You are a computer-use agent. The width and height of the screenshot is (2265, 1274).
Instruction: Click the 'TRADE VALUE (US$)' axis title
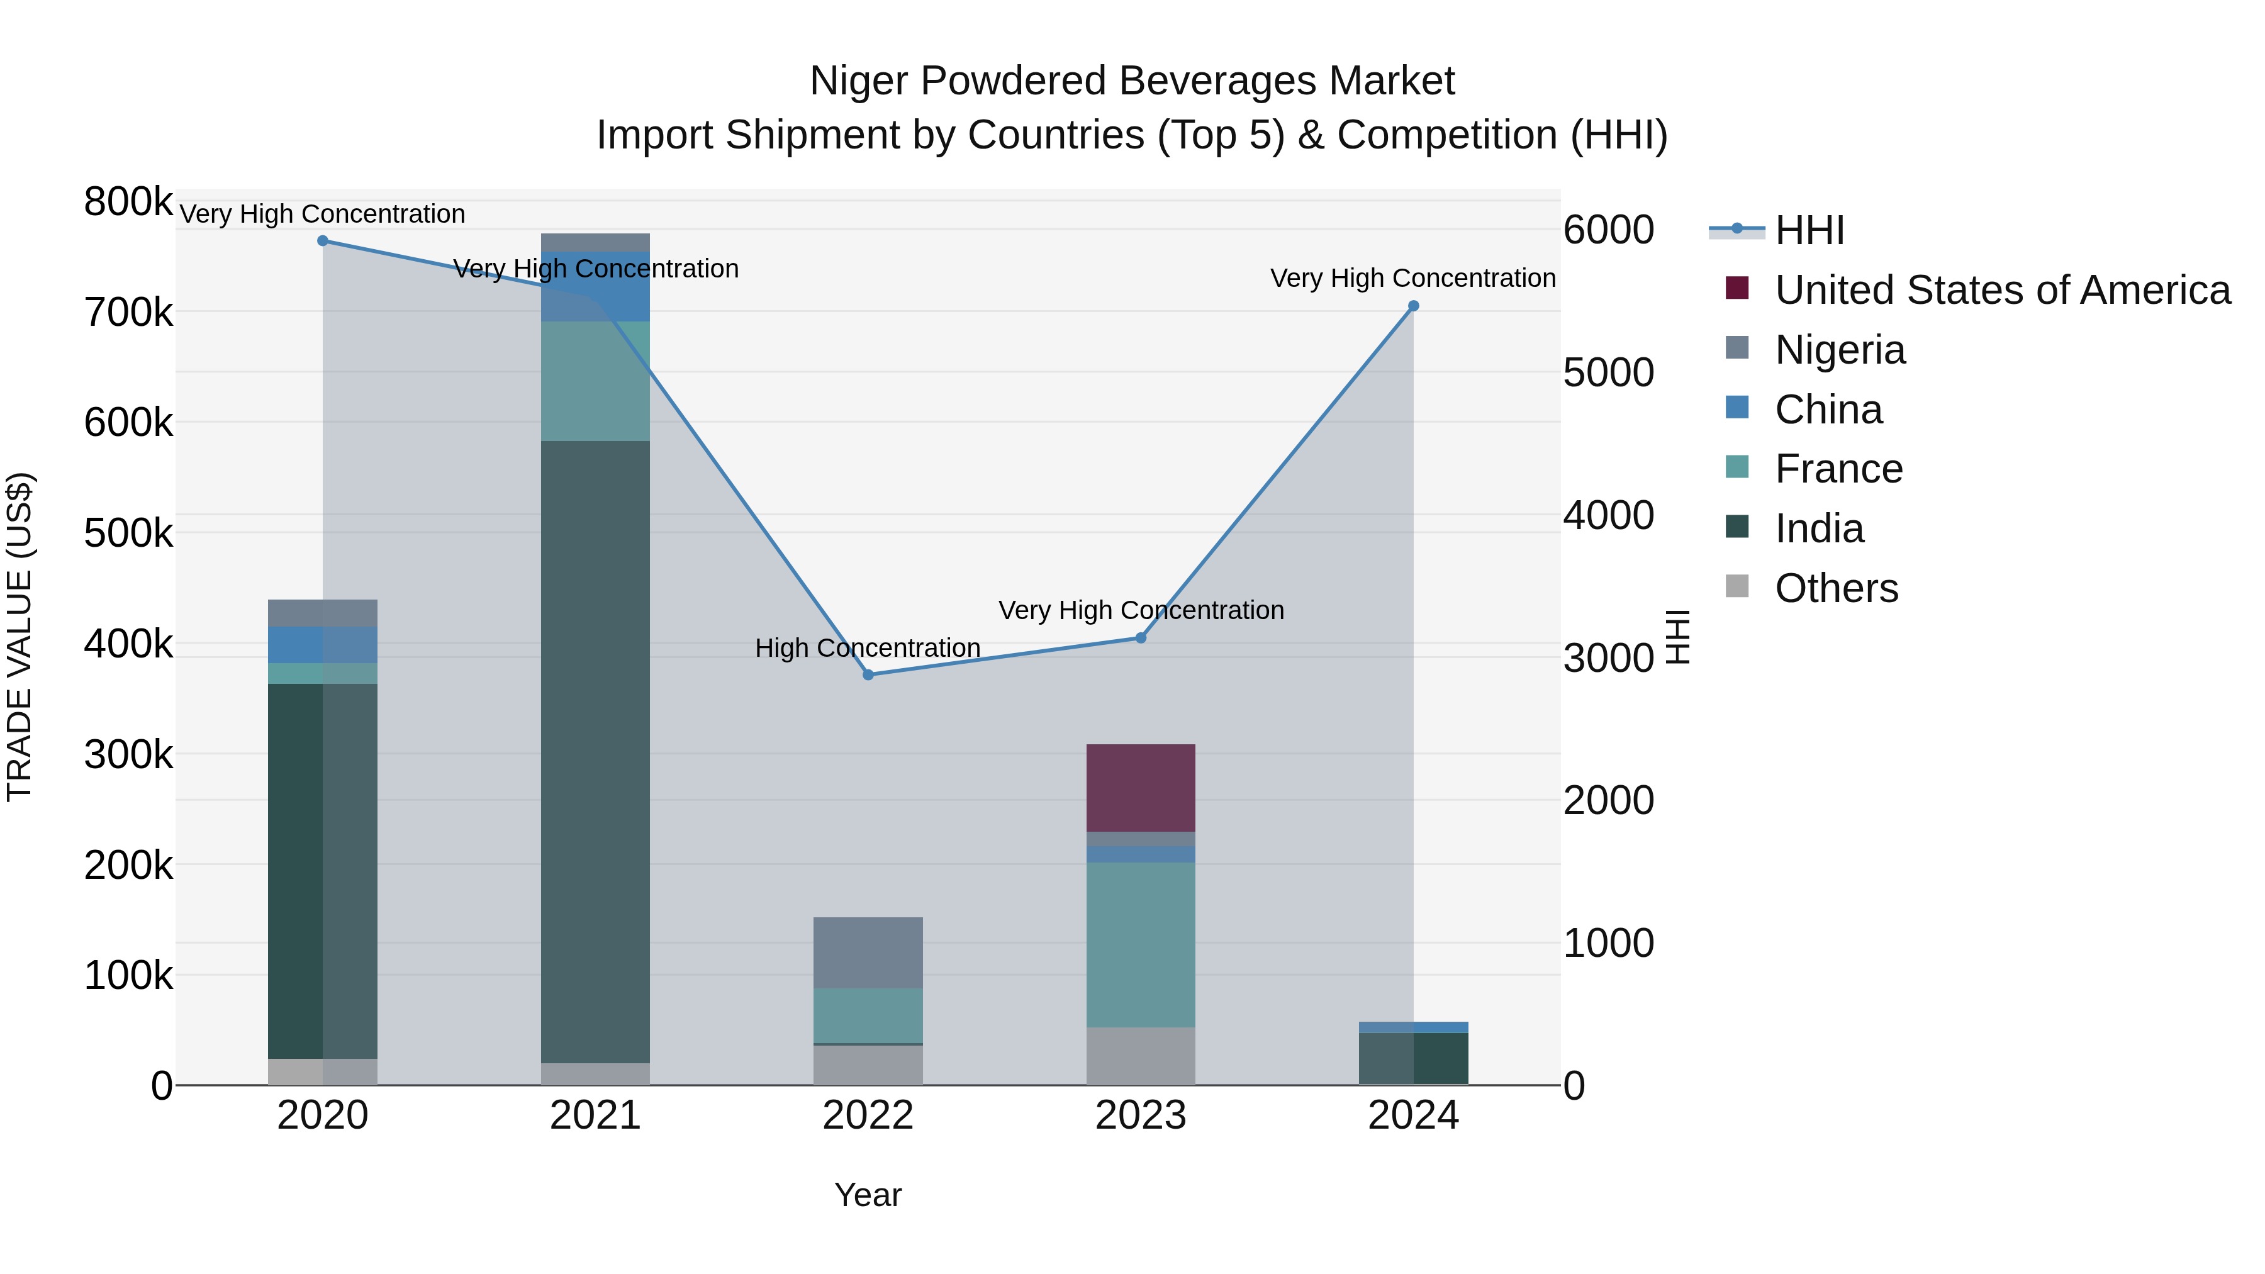coord(20,637)
